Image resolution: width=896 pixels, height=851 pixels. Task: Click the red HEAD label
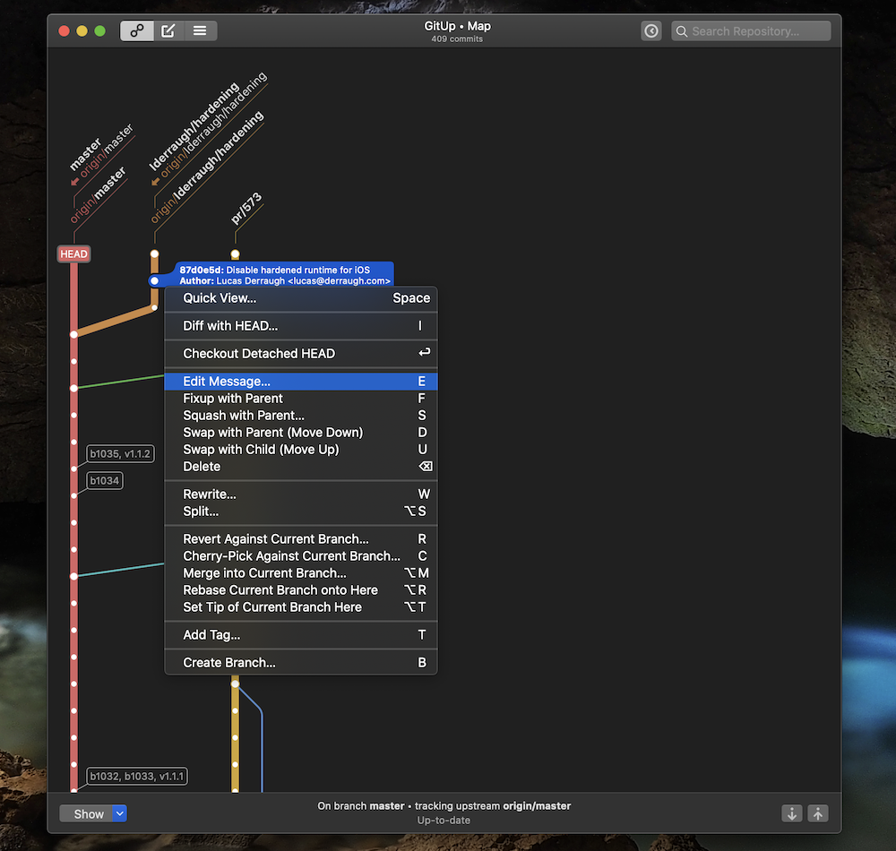(73, 254)
